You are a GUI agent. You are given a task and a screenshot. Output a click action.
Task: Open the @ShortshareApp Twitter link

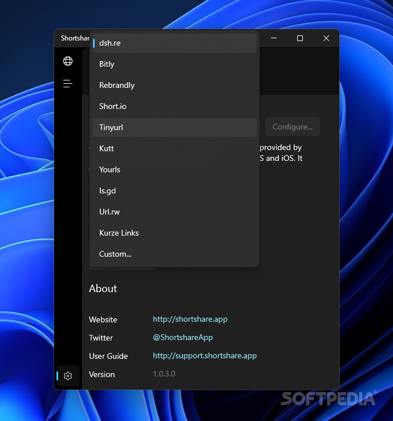pyautogui.click(x=183, y=337)
